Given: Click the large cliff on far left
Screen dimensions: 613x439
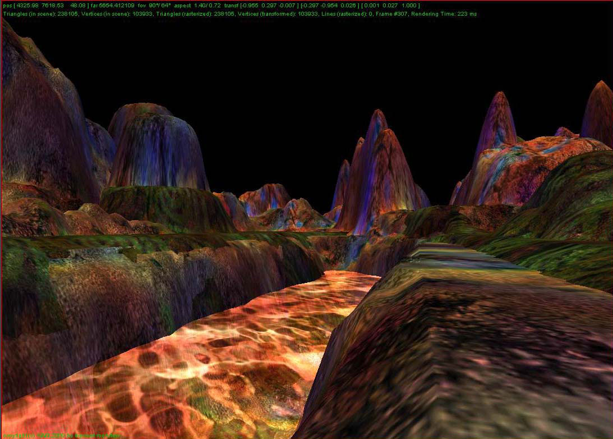Looking at the screenshot, I should click(34, 112).
